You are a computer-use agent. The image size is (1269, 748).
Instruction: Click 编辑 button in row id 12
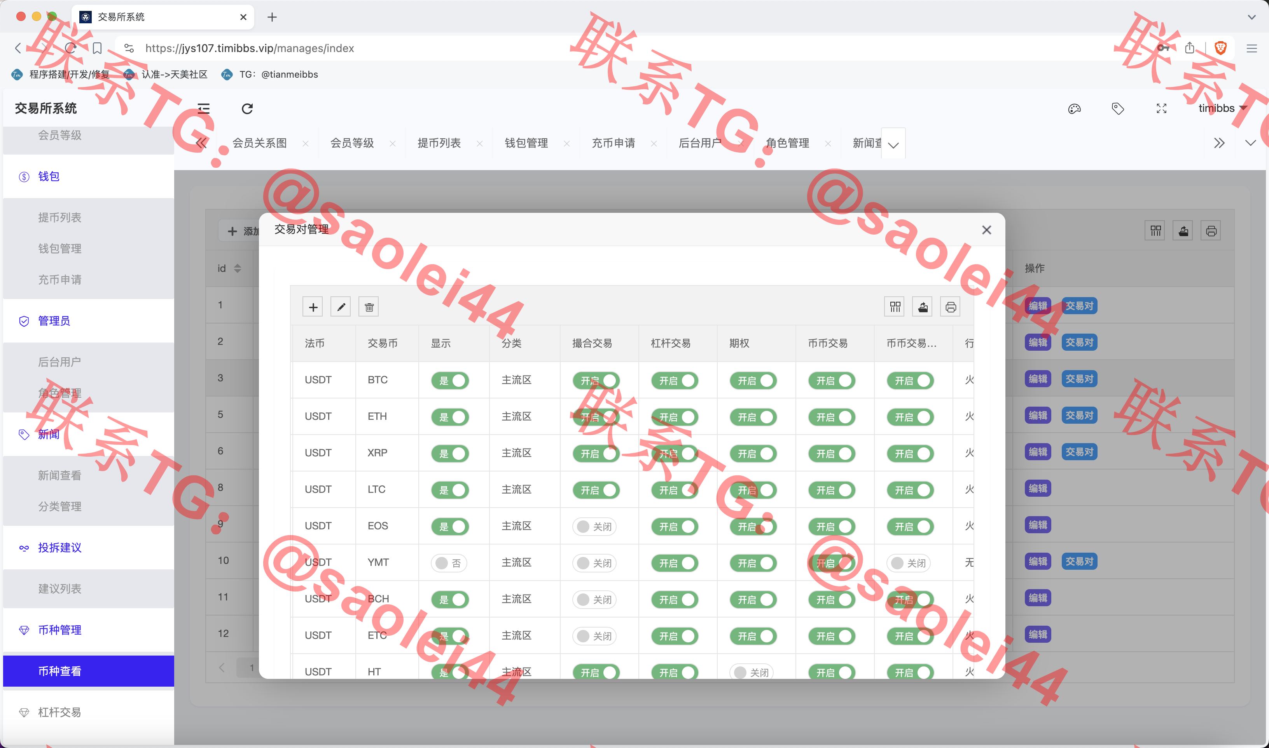coord(1038,635)
